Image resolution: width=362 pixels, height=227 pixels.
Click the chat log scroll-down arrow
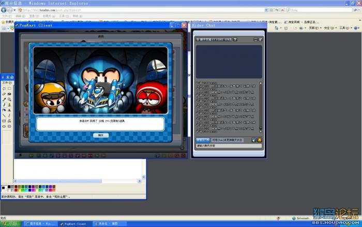pos(261,132)
